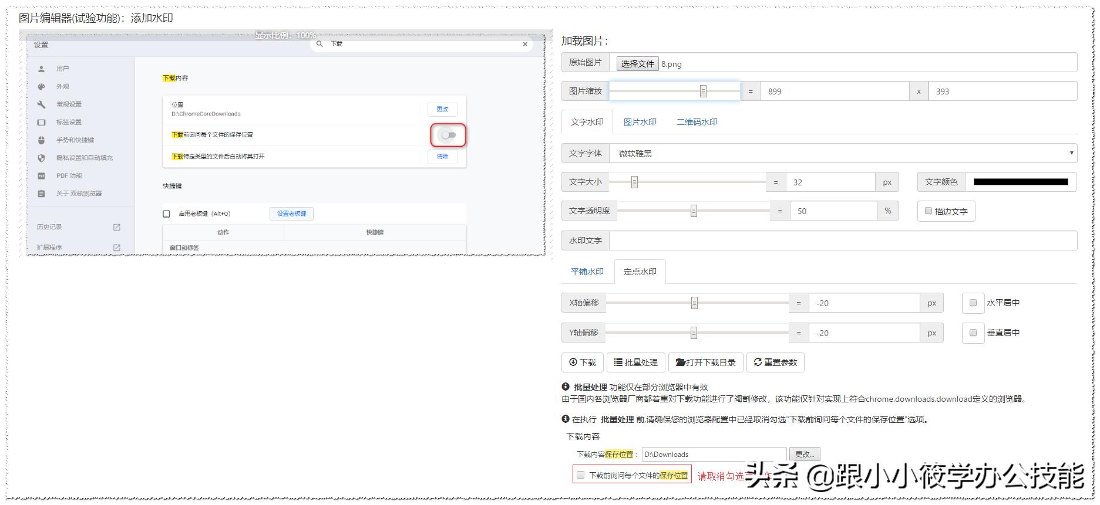1100x505 pixels.
Task: Click the 重置参数 reset button
Action: (x=775, y=362)
